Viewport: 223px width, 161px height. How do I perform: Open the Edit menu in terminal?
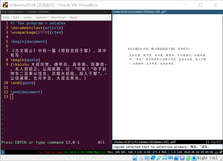pyautogui.click(x=16, y=17)
